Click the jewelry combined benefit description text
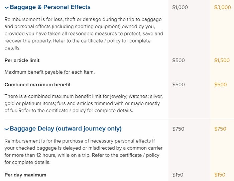 [84, 103]
